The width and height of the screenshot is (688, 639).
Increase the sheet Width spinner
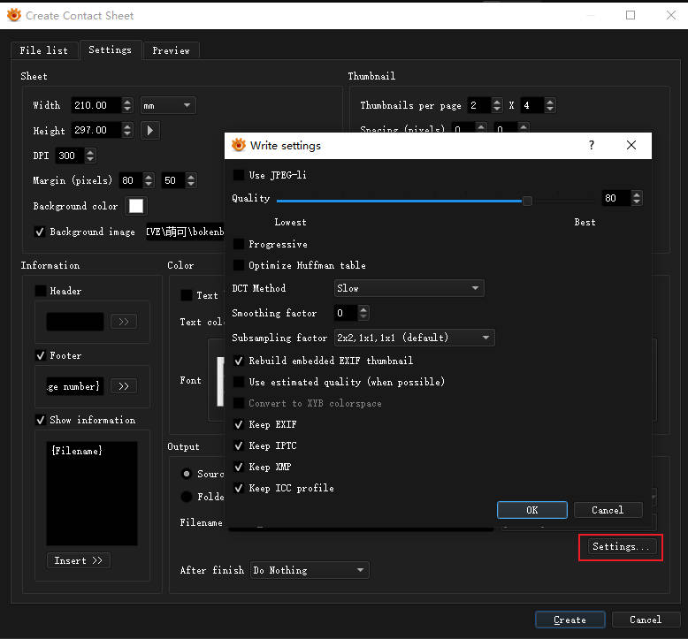tap(127, 102)
